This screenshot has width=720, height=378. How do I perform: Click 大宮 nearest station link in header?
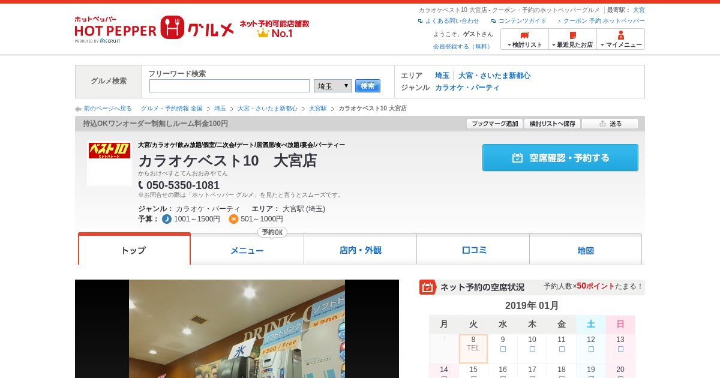[639, 10]
